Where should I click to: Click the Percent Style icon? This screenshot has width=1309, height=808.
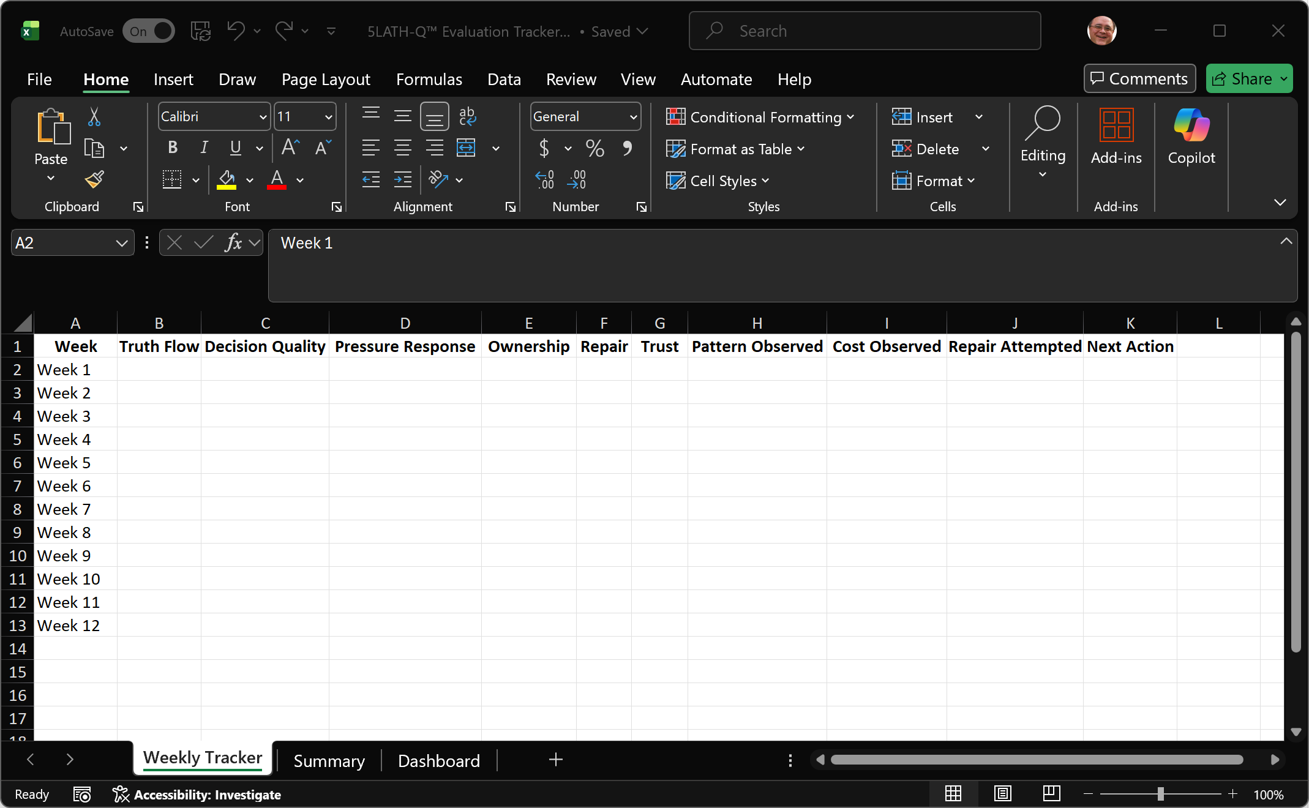click(x=594, y=148)
